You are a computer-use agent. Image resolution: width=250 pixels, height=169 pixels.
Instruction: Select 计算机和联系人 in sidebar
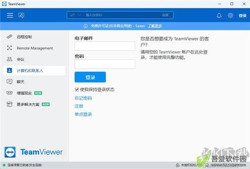(x=34, y=71)
